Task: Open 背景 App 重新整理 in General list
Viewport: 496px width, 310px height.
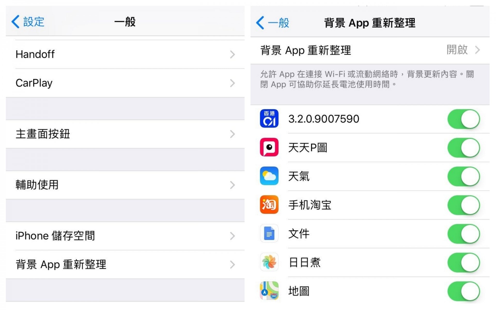Action: click(124, 265)
